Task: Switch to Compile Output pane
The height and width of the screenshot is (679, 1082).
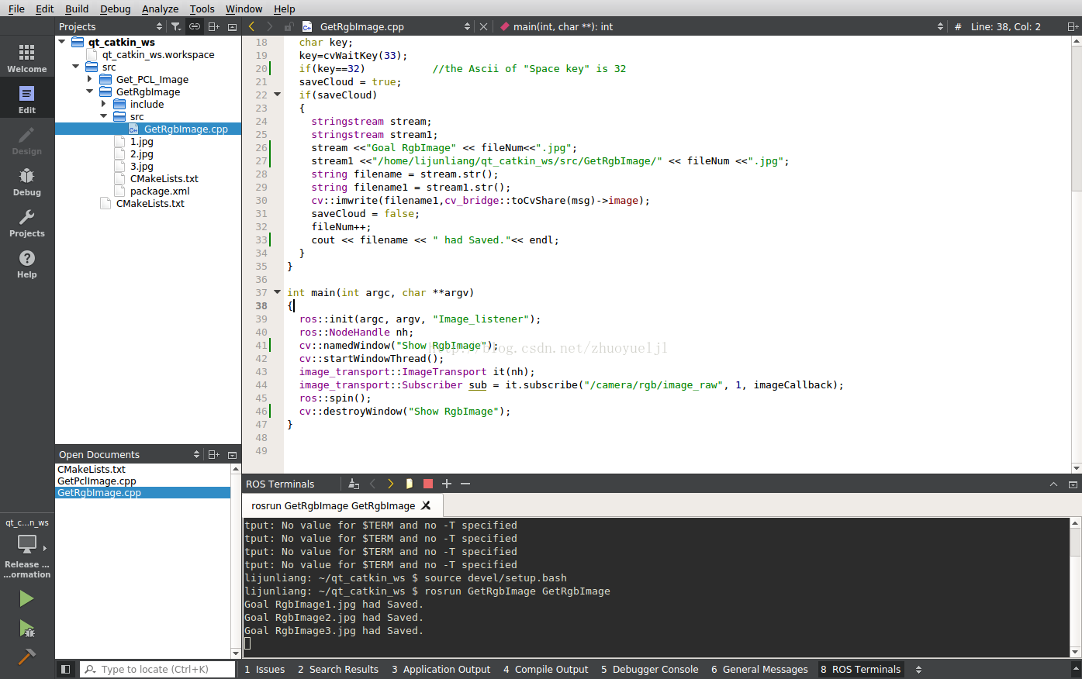Action: coord(545,670)
